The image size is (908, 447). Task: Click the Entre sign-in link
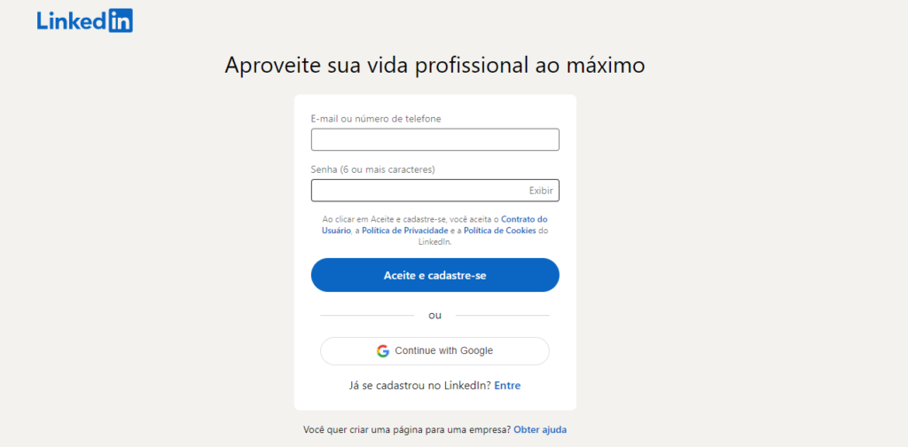(x=507, y=385)
